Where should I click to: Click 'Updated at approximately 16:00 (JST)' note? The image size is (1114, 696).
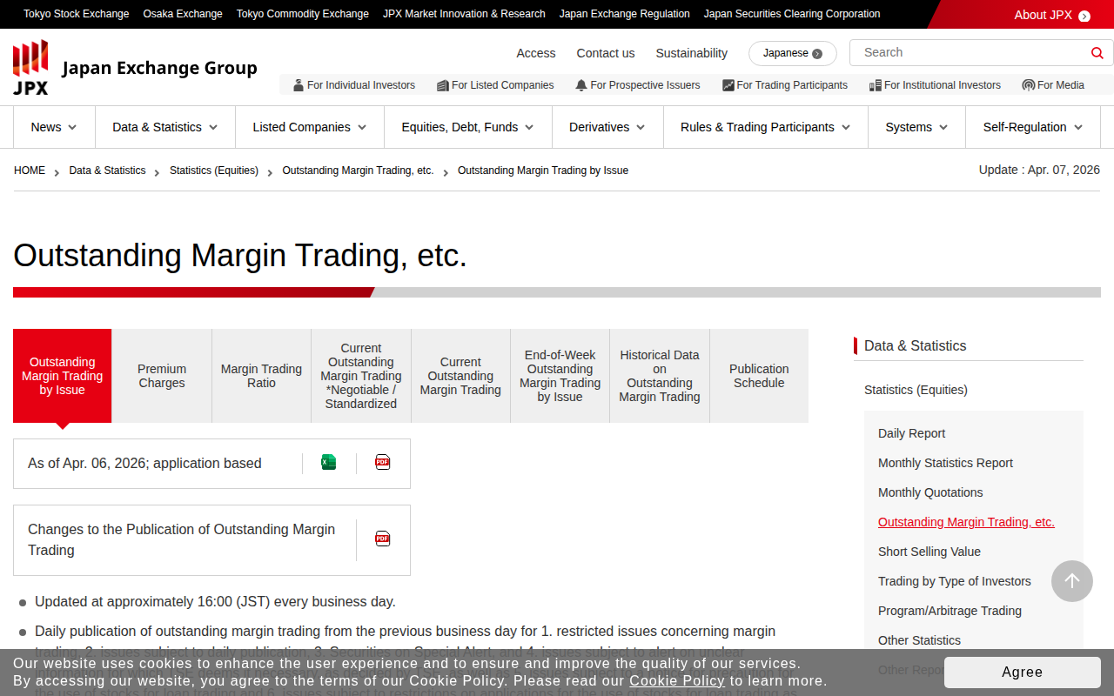point(215,602)
